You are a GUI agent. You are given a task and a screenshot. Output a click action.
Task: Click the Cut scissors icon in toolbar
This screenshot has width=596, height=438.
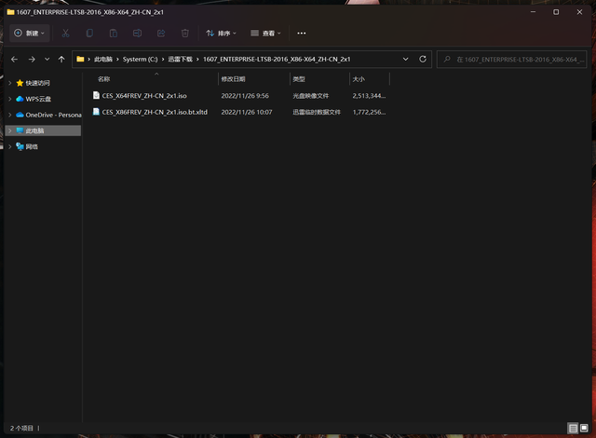coord(66,34)
